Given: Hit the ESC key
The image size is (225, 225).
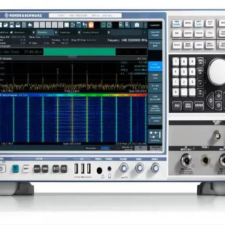Looking at the screenshot, I should pos(177,106).
